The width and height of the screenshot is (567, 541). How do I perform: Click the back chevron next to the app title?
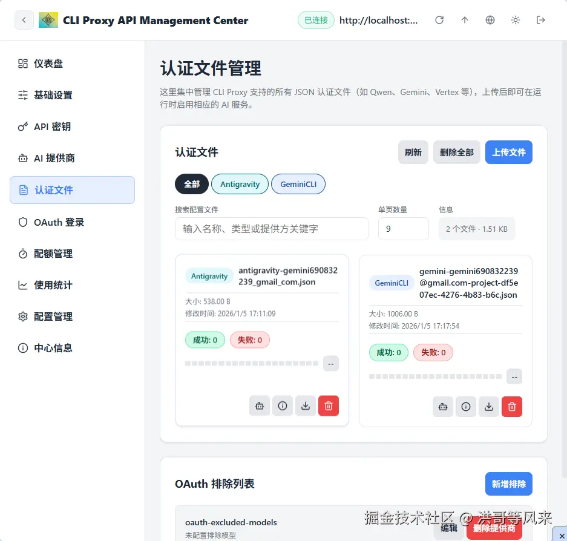click(24, 19)
